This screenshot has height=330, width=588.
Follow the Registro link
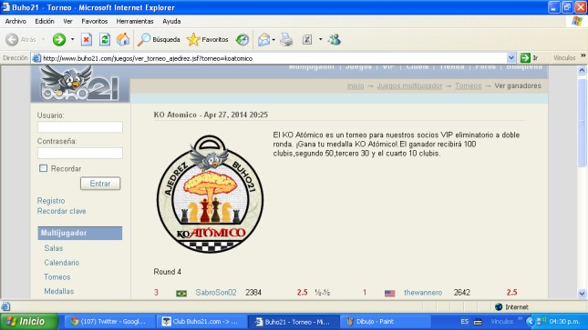tap(51, 201)
